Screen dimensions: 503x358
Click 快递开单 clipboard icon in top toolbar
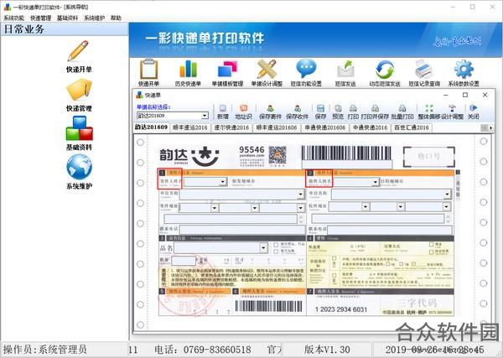(148, 69)
